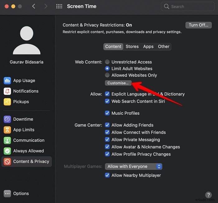218x203 pixels.
Task: Uncheck Explicit Language in Siri & Dictionary
Action: point(107,94)
